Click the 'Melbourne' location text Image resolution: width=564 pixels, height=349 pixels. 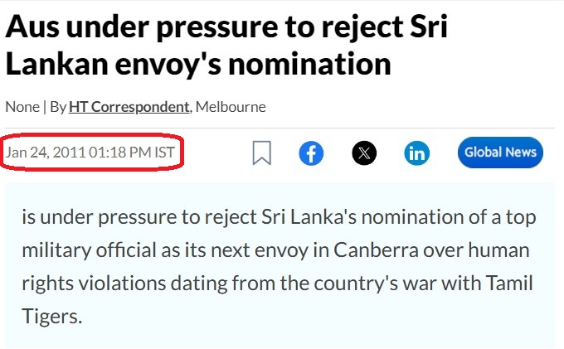(231, 107)
